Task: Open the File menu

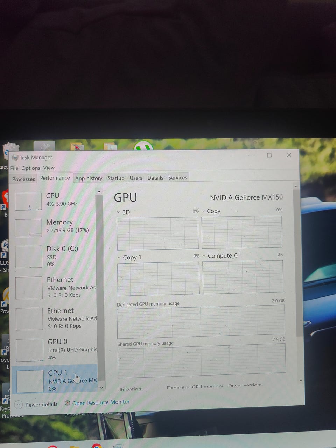Action: tap(14, 168)
